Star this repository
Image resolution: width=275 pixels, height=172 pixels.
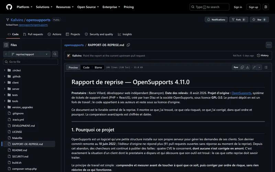[259, 20]
